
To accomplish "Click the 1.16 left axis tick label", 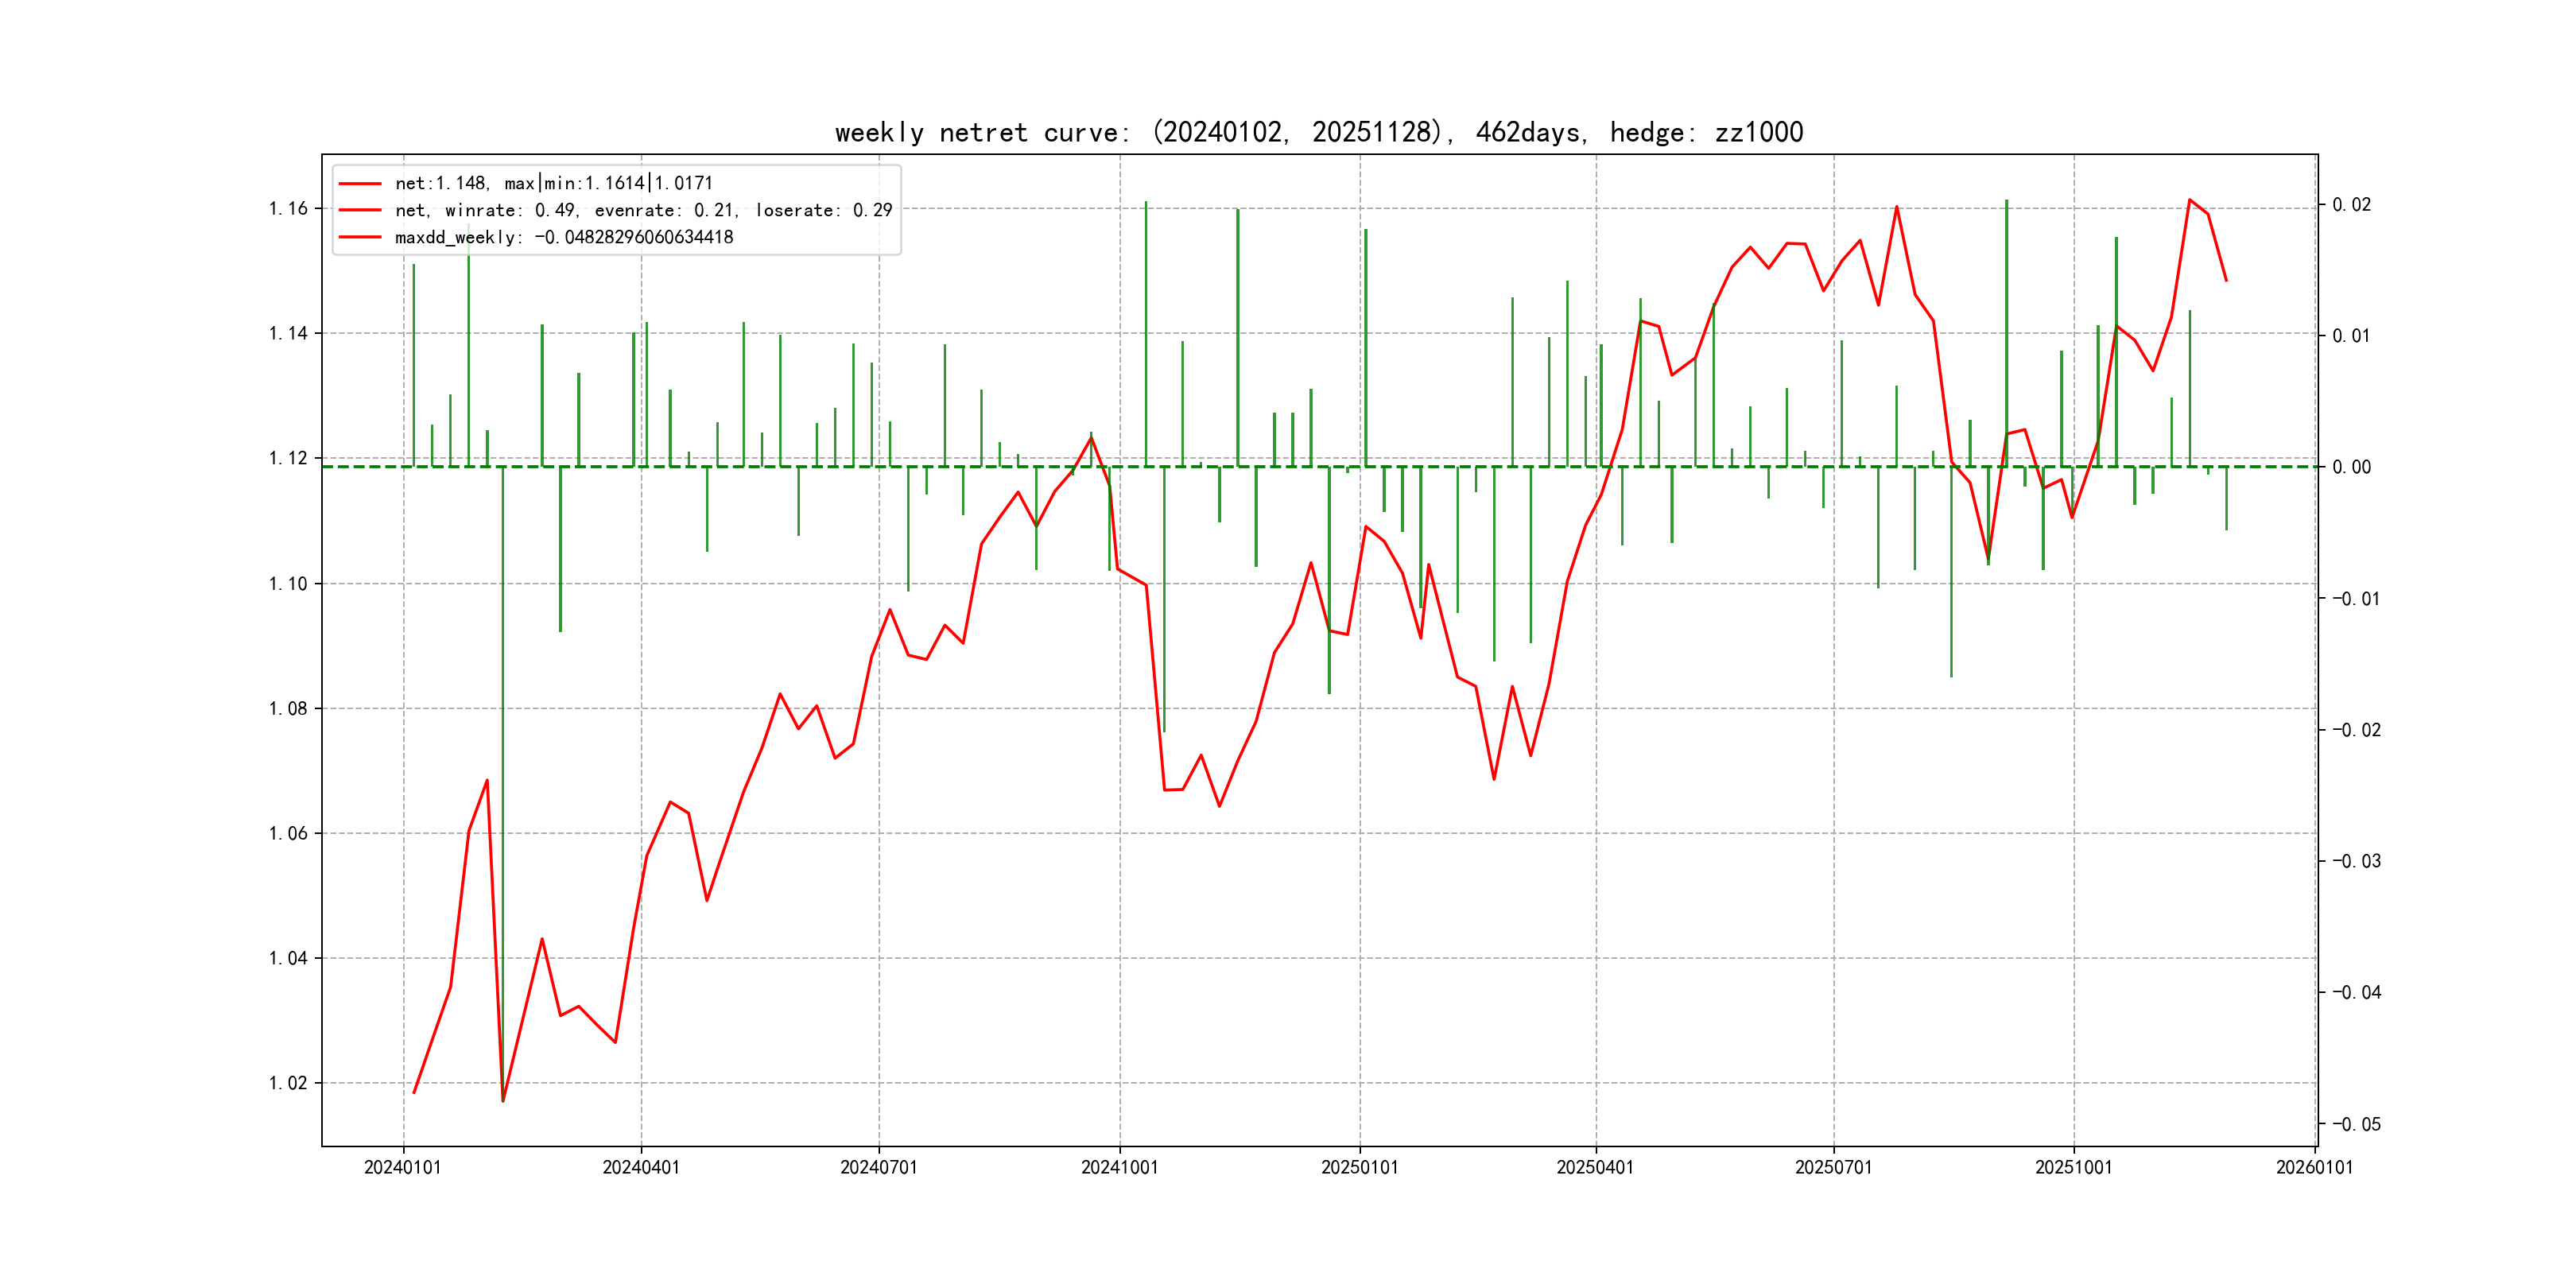I will [288, 208].
